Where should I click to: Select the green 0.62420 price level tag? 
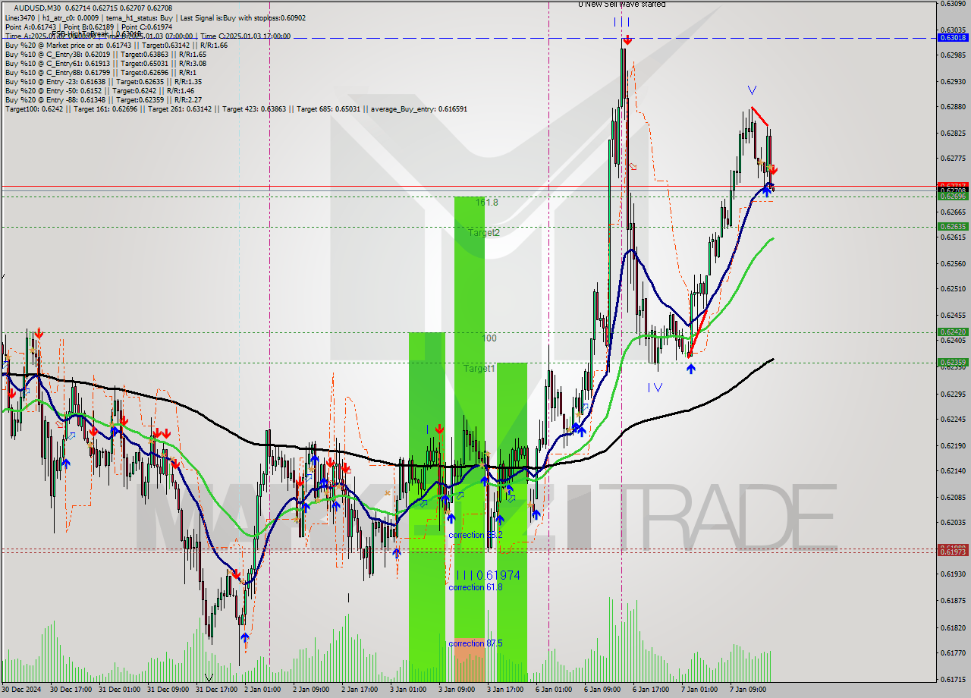coord(953,332)
